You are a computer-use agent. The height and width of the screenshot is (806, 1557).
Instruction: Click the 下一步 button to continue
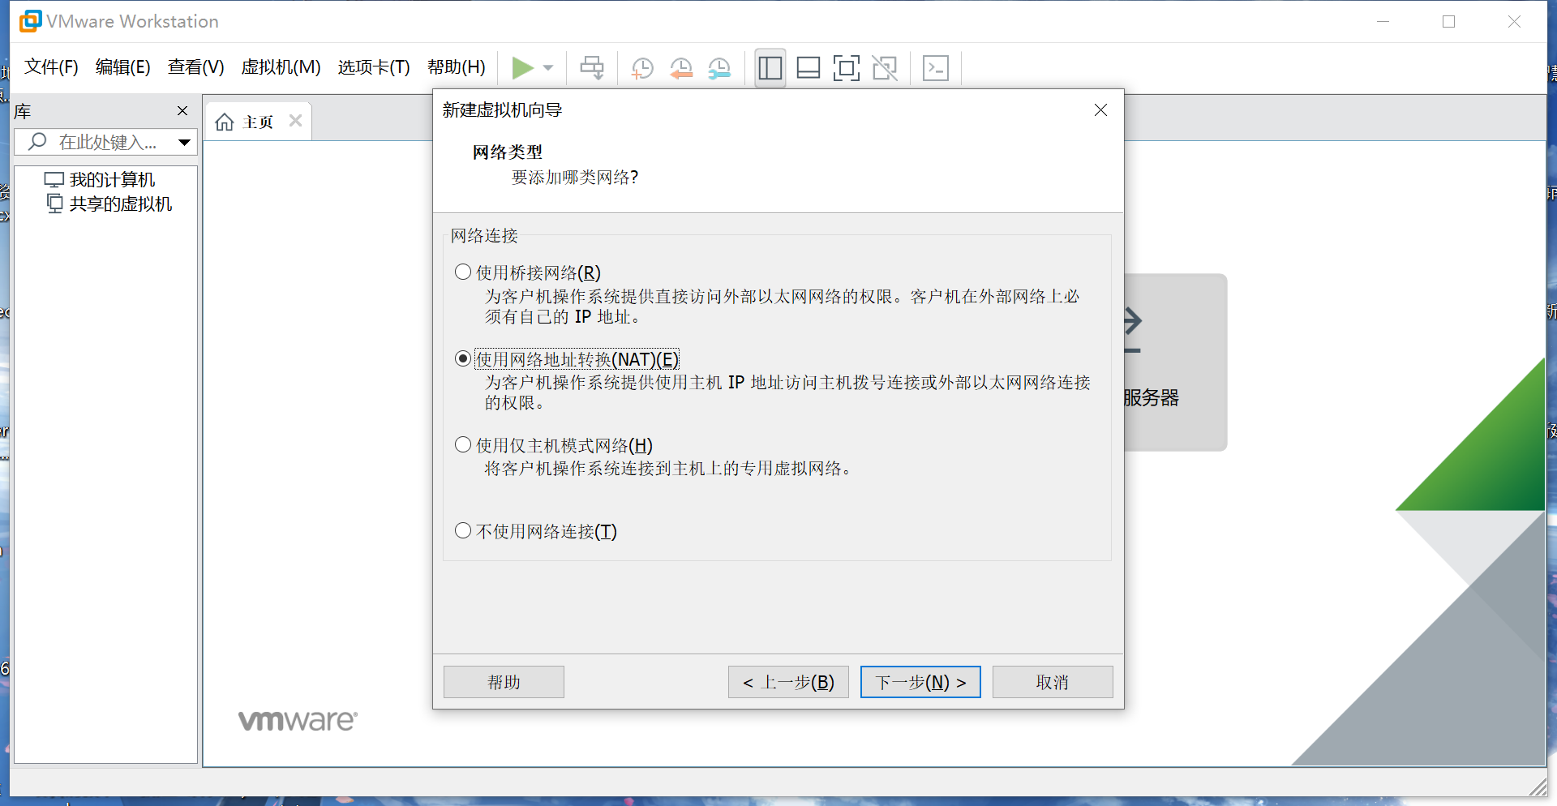click(x=920, y=682)
